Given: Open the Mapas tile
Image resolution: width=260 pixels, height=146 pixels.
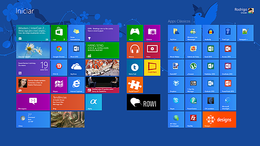Looking at the screenshot, I should pyautogui.click(x=59, y=85).
